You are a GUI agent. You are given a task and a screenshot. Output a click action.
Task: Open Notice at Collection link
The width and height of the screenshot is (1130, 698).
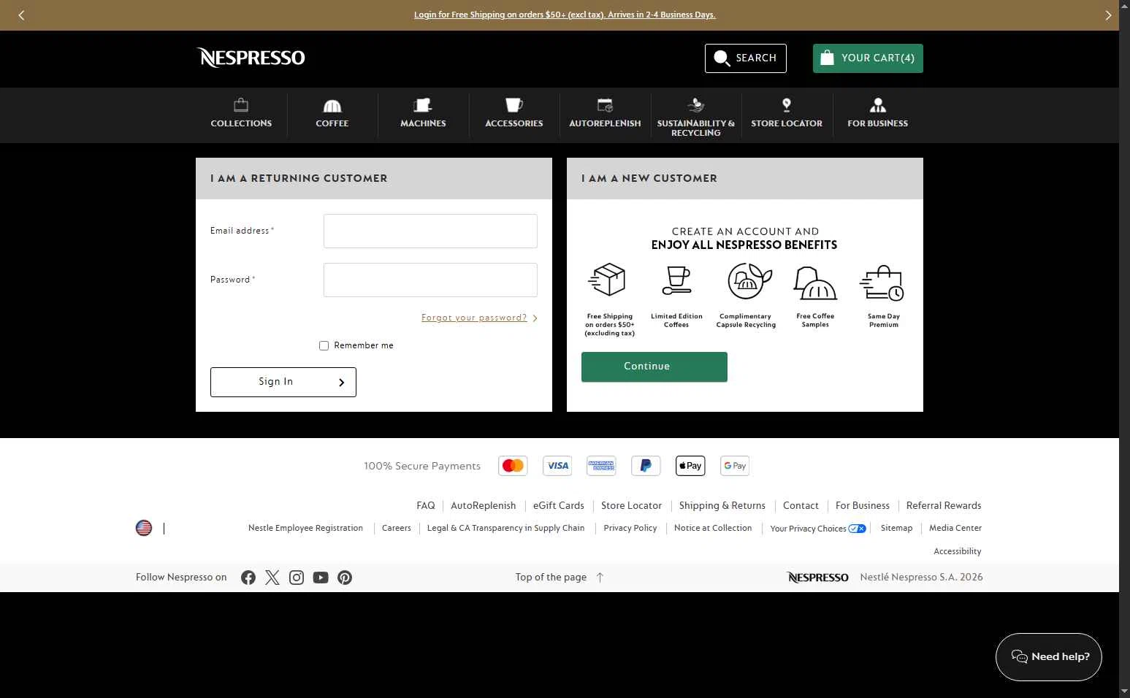713,529
